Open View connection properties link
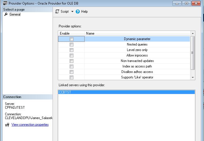 [x=30, y=125]
